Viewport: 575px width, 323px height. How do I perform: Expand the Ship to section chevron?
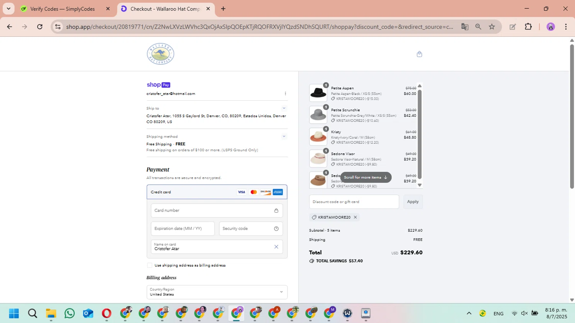pyautogui.click(x=284, y=108)
